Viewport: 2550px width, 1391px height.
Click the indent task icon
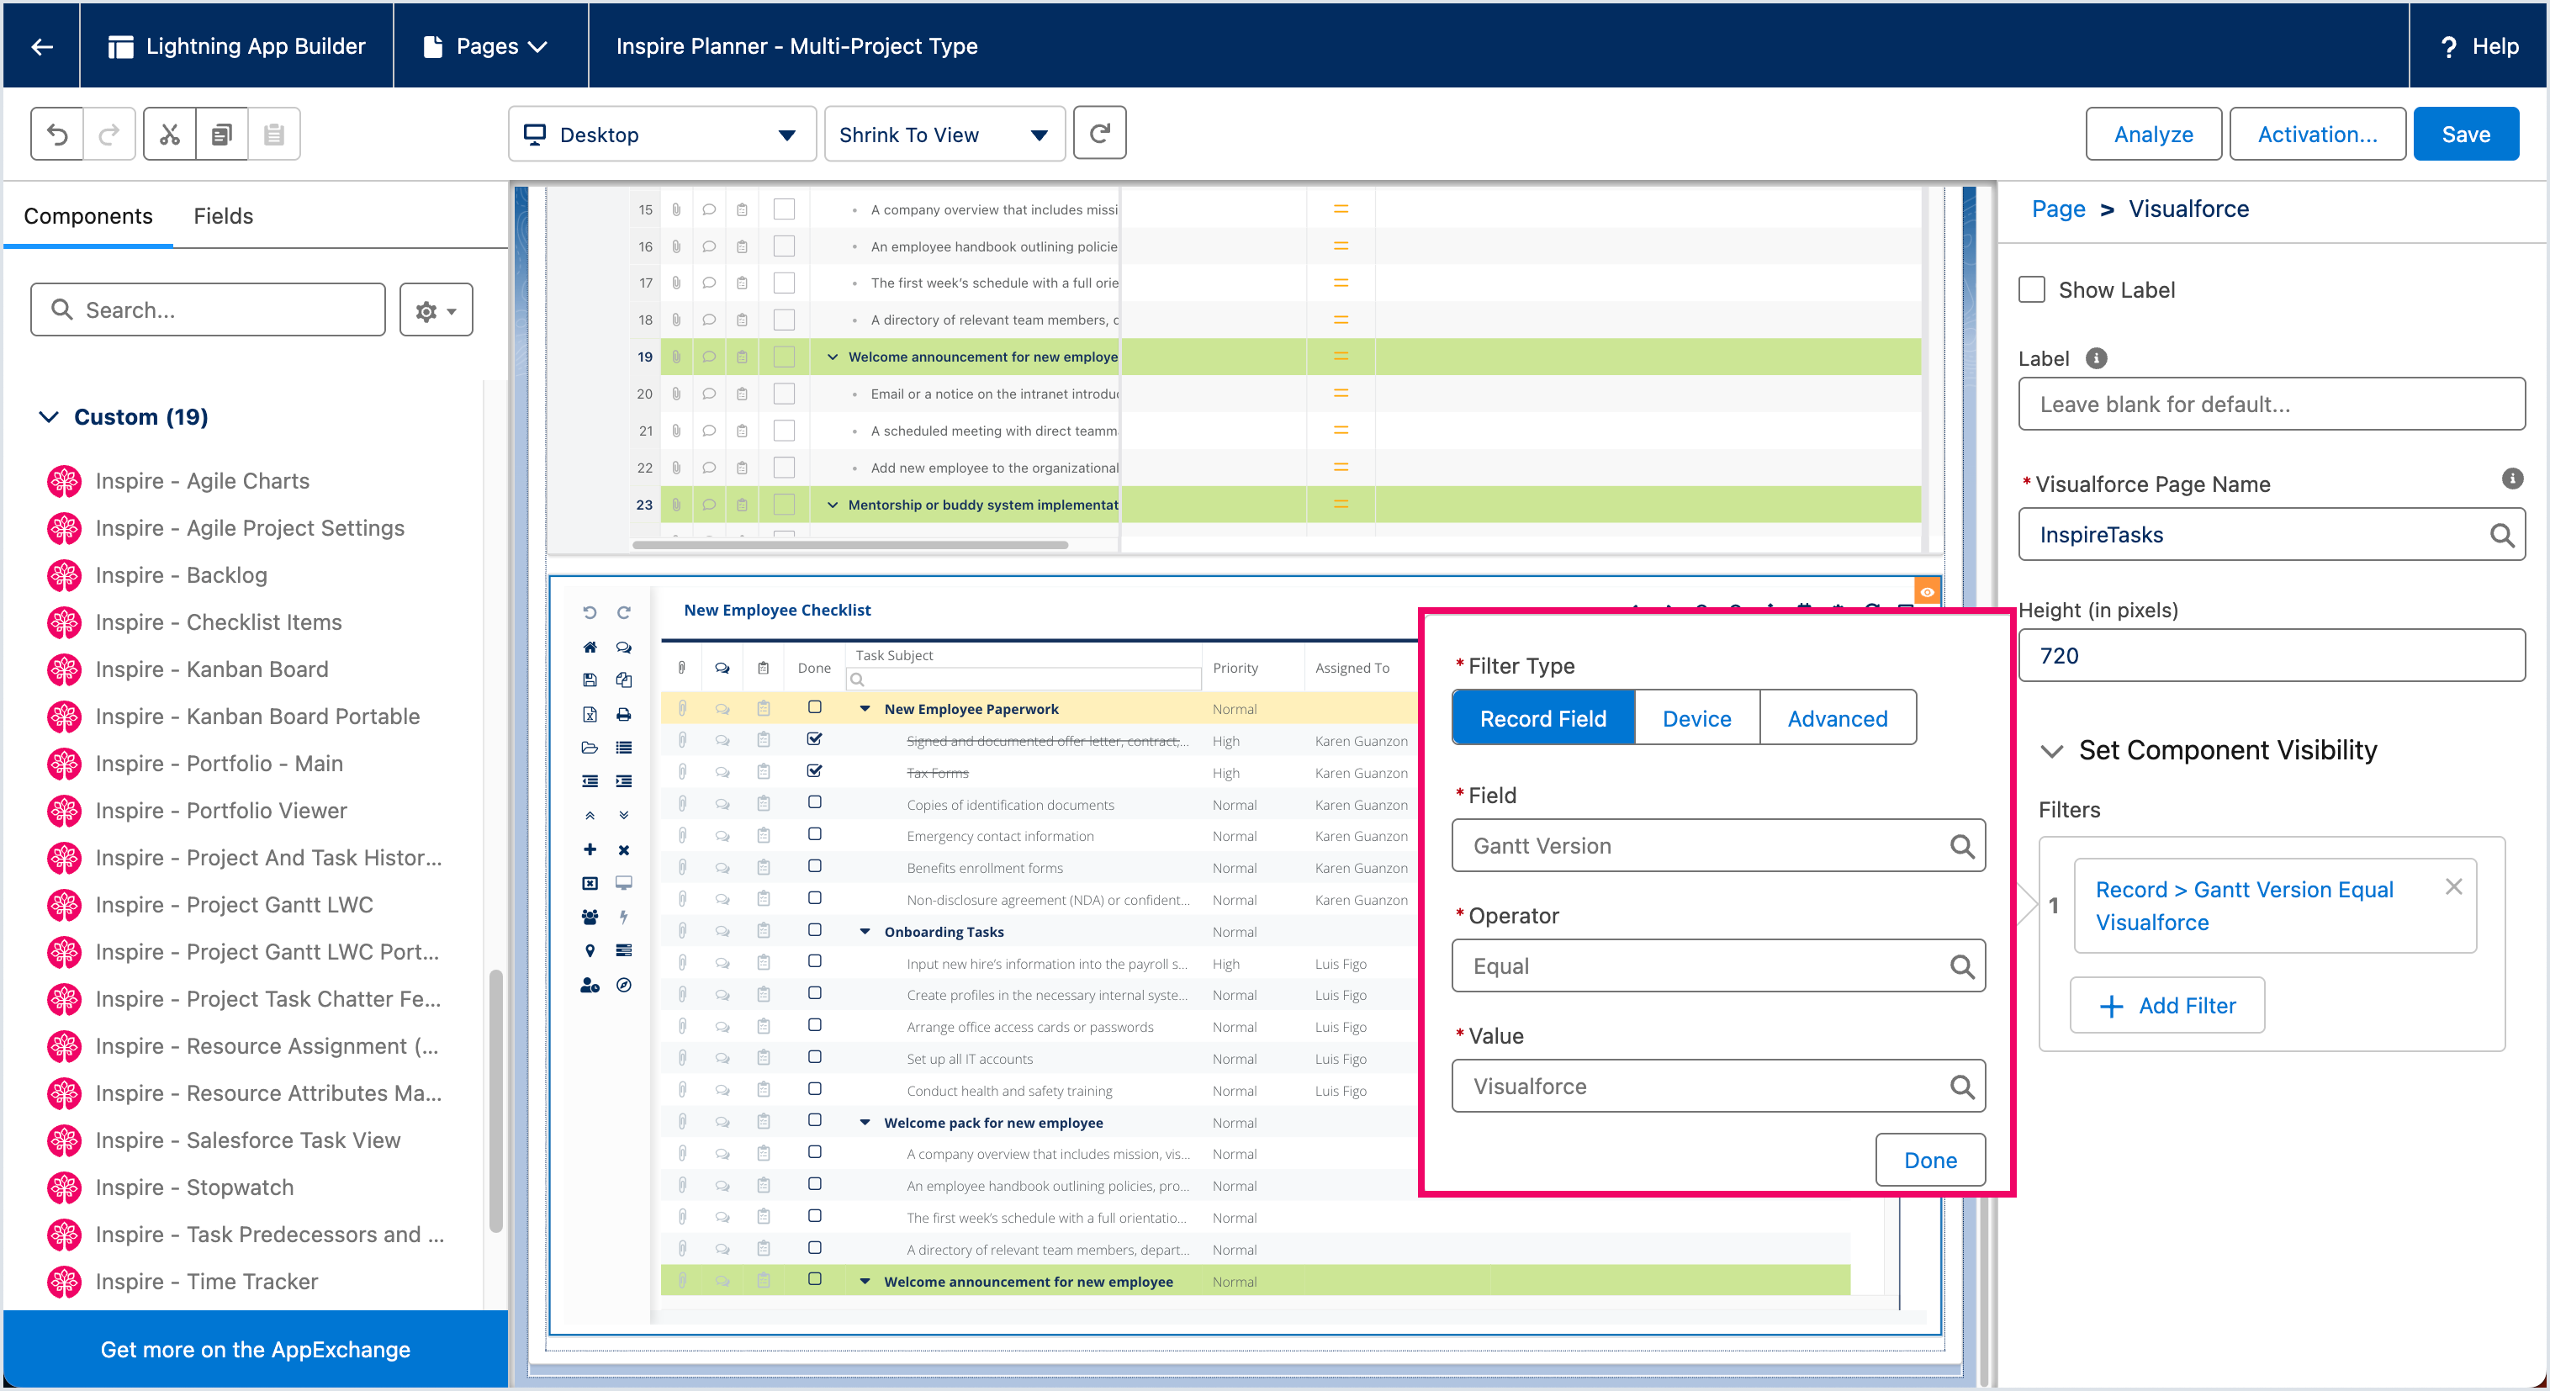click(x=624, y=781)
